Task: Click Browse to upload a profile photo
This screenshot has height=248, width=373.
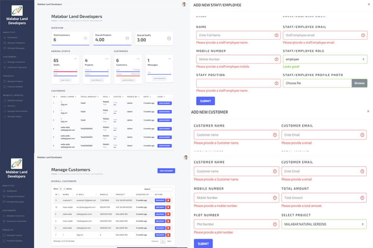Action: coord(359,83)
